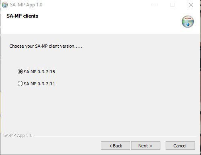The width and height of the screenshot is (201, 155).
Task: Click the grayed-out maximize window button
Action: pyautogui.click(x=172, y=5)
